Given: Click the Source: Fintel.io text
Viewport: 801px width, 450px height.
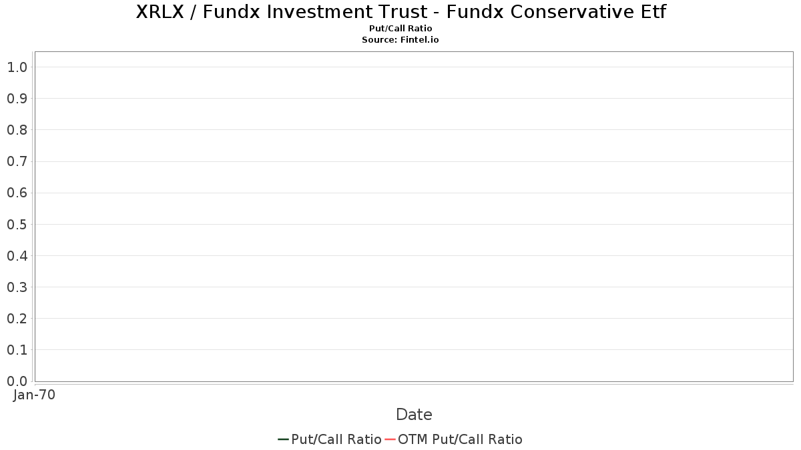Looking at the screenshot, I should [400, 40].
